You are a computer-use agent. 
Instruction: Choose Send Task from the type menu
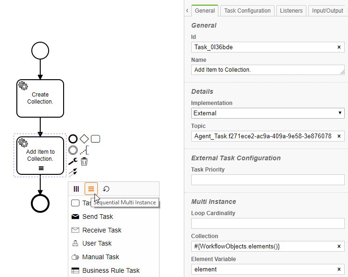coord(97,217)
